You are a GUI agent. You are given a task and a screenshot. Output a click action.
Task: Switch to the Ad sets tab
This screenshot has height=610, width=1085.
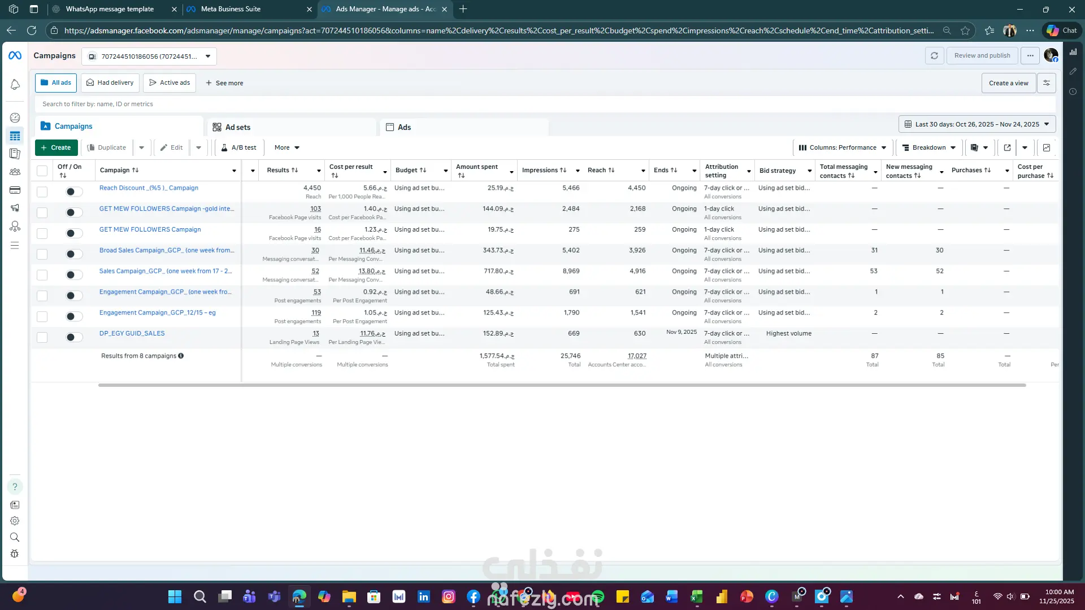[x=237, y=127]
